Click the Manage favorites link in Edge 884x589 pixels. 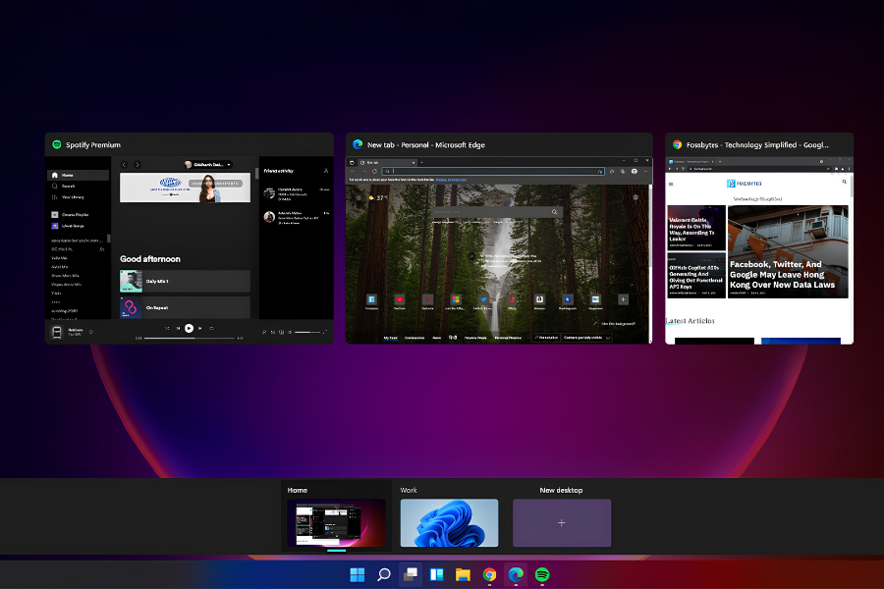pos(451,180)
